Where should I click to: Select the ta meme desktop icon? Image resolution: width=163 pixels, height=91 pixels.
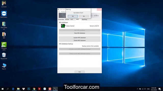[4, 4]
